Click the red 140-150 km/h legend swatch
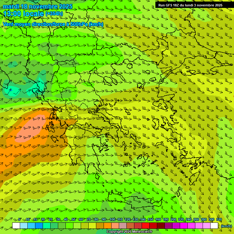The width and height of the screenshot is (234, 234). tap(146, 226)
